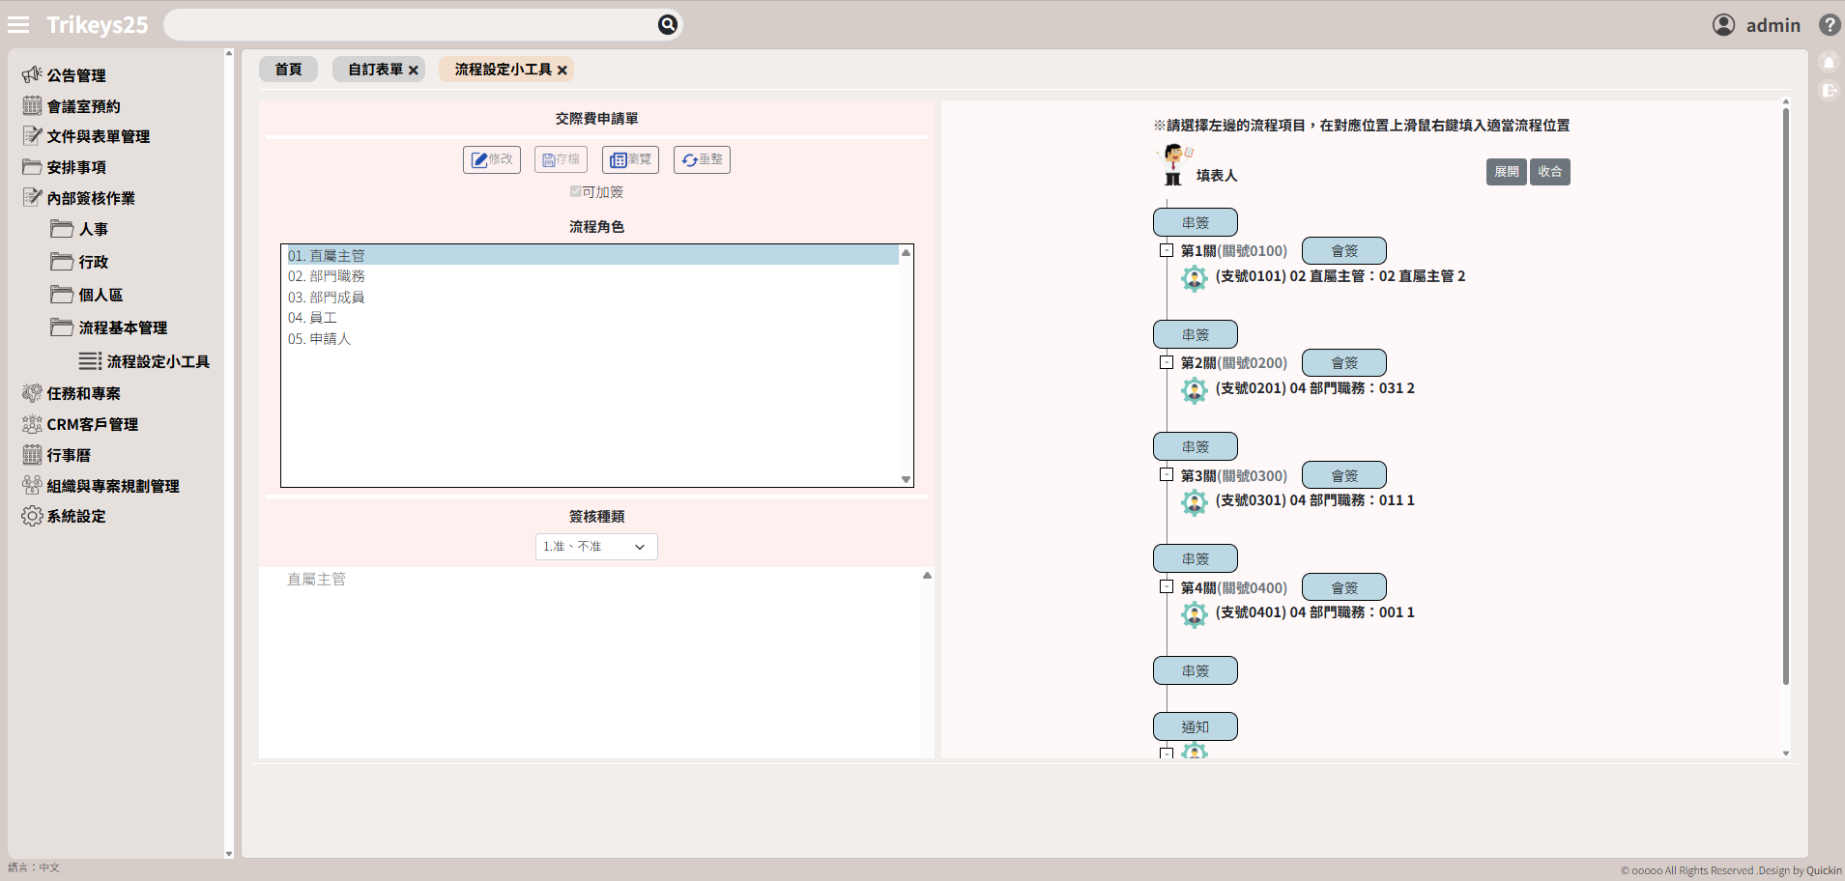Open the help question mark icon

1829,25
